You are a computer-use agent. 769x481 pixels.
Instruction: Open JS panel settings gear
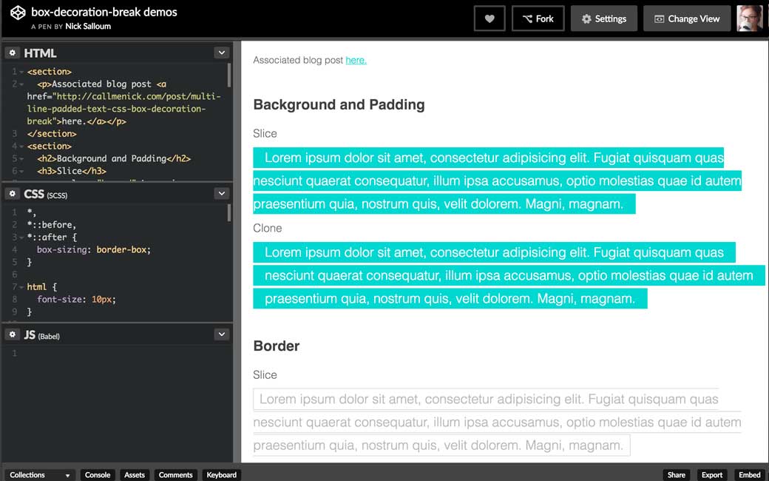point(13,334)
